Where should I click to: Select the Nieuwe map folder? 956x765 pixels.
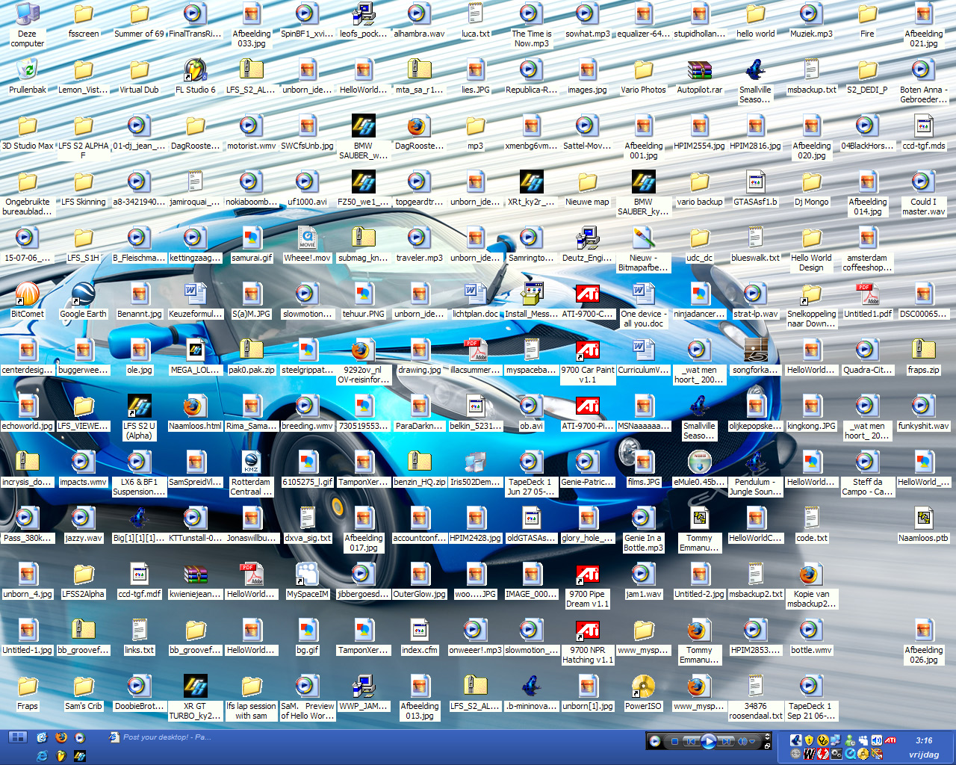click(587, 188)
